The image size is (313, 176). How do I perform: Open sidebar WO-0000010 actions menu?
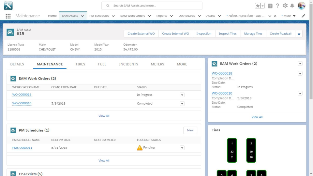[x=300, y=94]
